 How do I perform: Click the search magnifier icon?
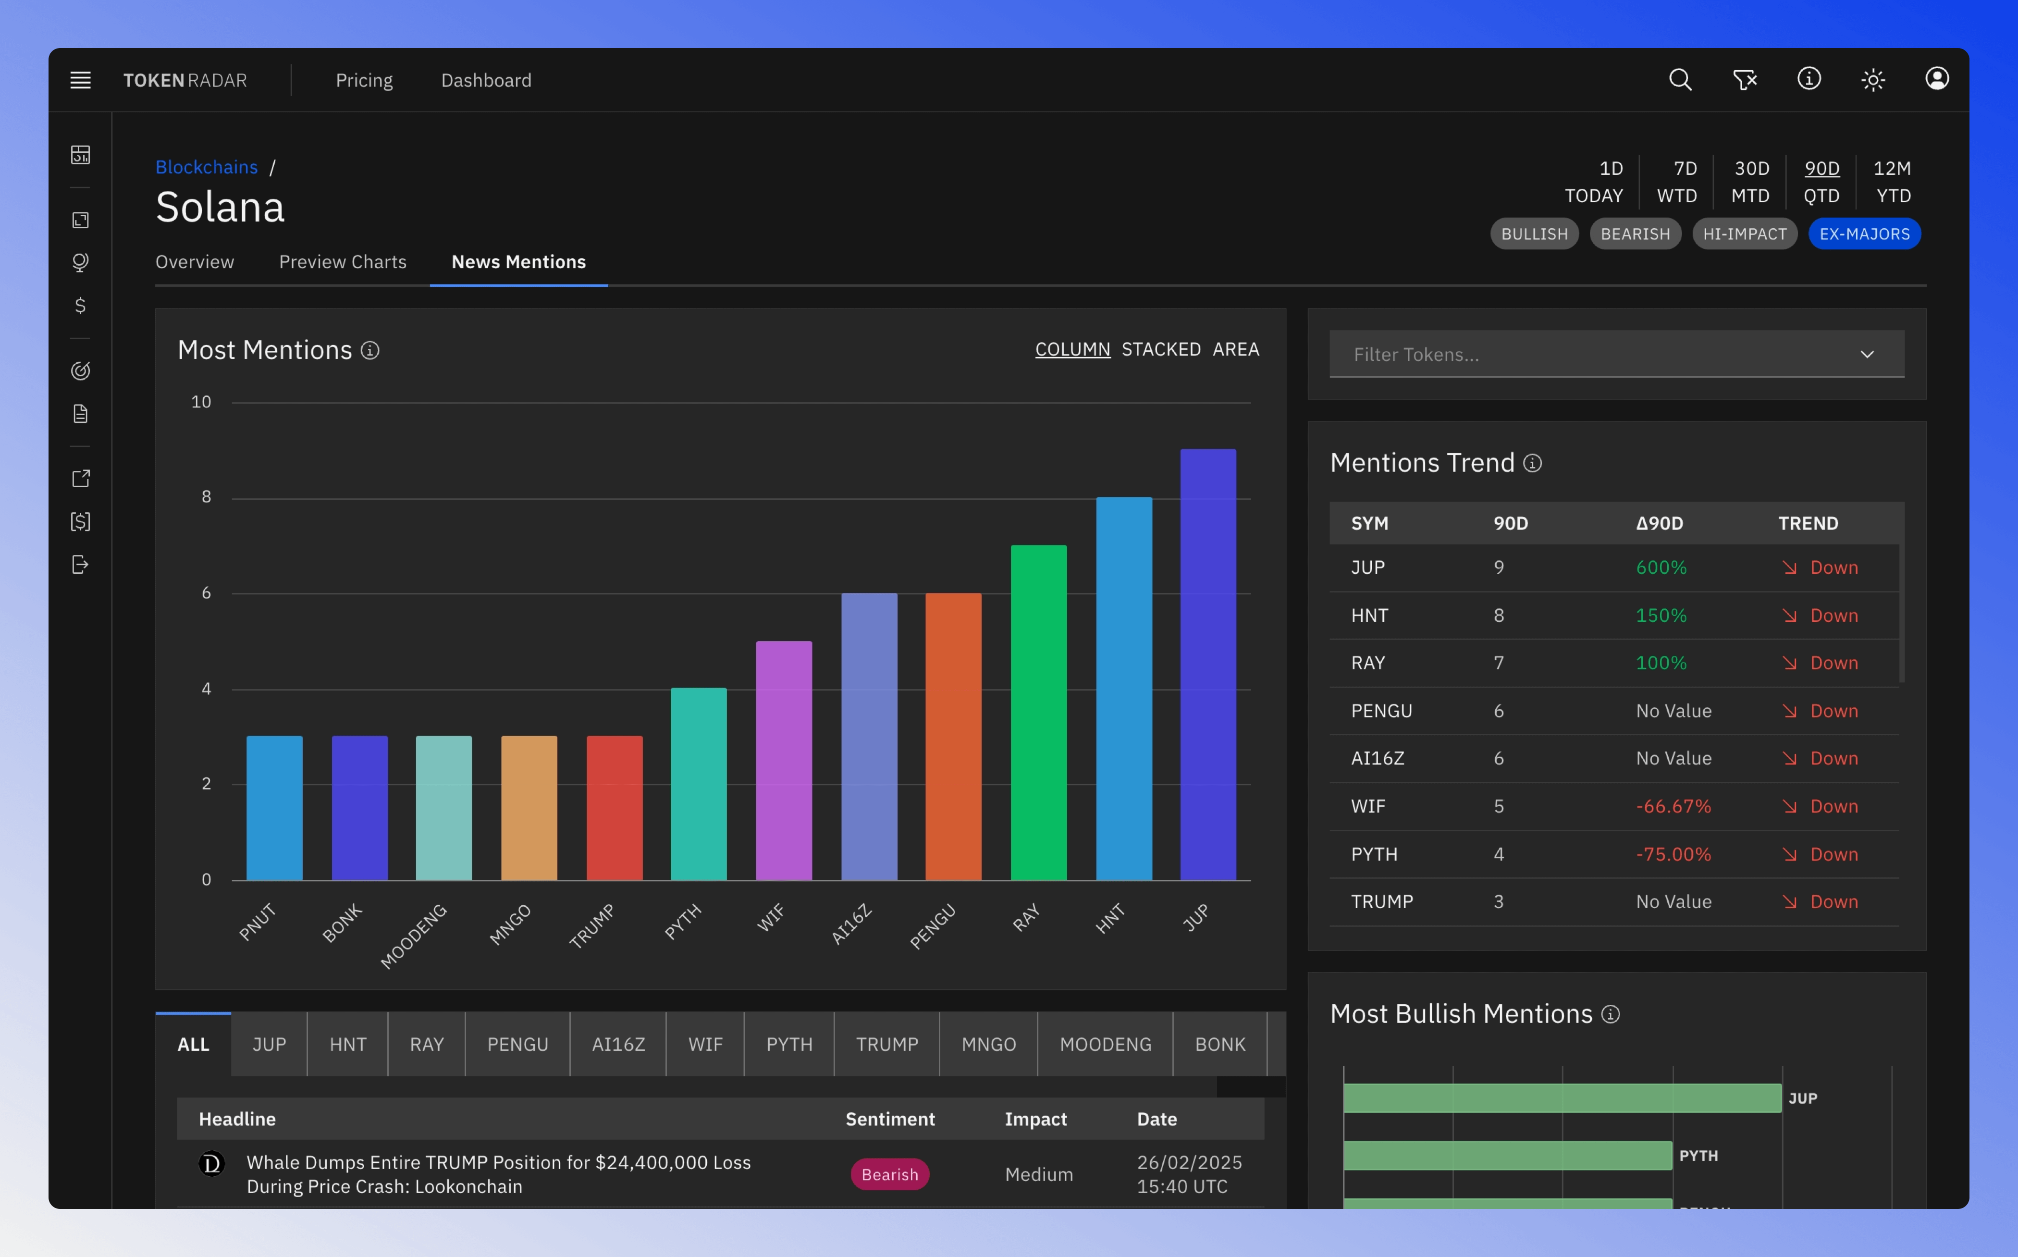(x=1680, y=79)
